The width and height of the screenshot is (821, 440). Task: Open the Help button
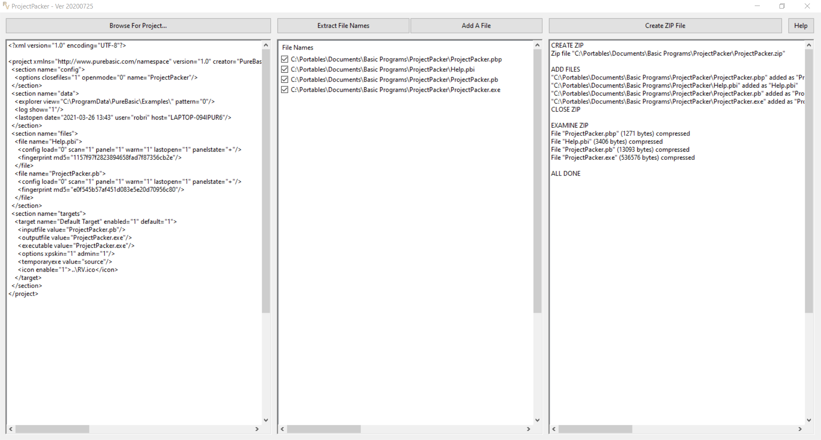tap(800, 26)
